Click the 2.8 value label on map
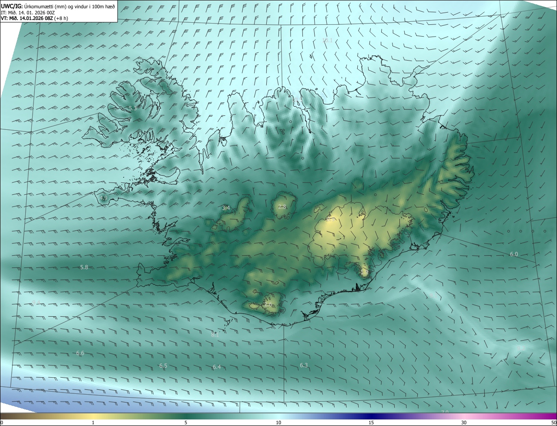Screen dimensions: 557x426 [x=282, y=206]
